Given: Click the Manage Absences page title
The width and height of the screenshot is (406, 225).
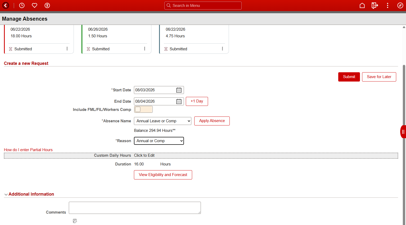Looking at the screenshot, I should (25, 19).
